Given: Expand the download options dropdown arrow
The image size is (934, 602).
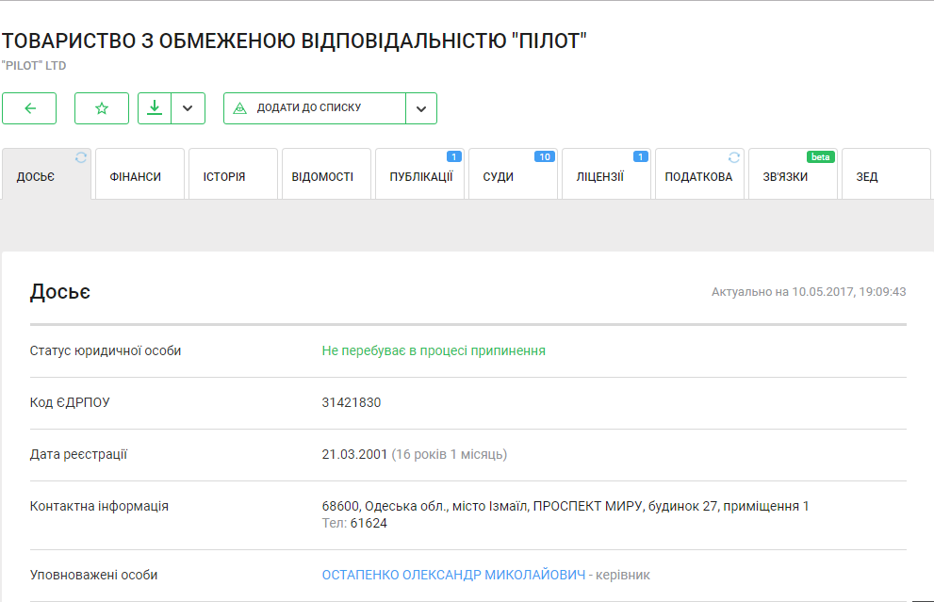Looking at the screenshot, I should [x=188, y=108].
